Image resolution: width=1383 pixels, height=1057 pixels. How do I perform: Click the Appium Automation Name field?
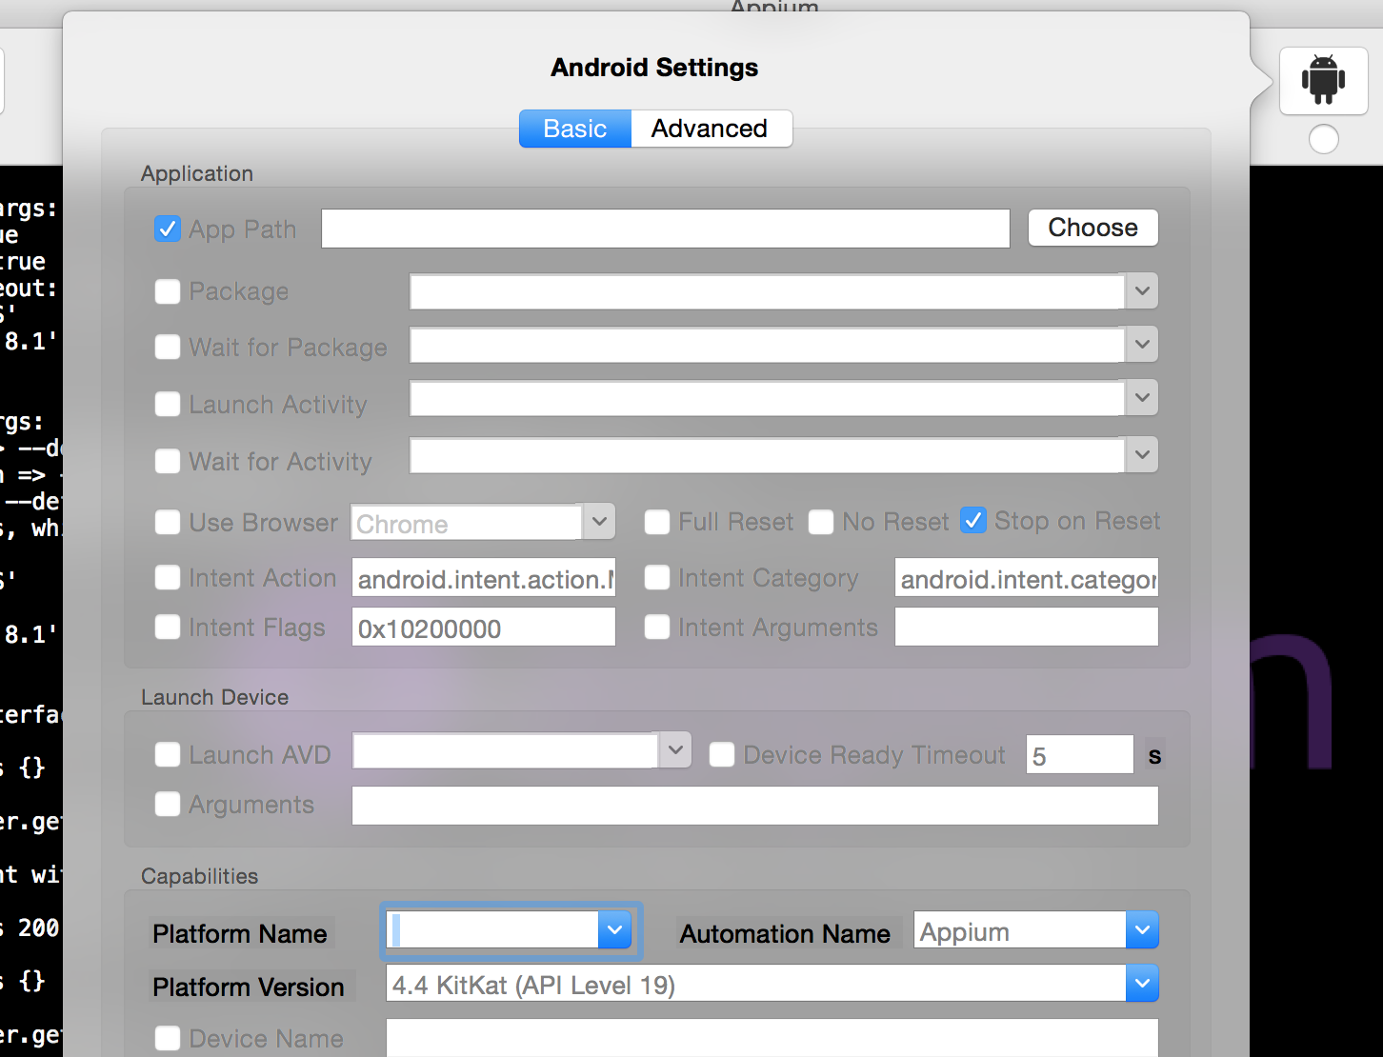click(x=1020, y=929)
